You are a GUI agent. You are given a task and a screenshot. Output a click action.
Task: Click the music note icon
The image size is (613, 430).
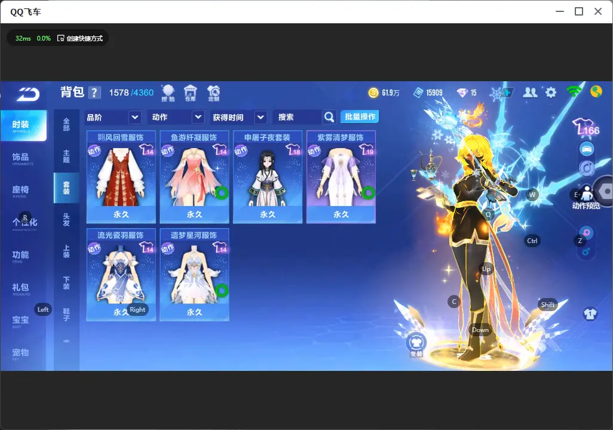click(x=587, y=168)
